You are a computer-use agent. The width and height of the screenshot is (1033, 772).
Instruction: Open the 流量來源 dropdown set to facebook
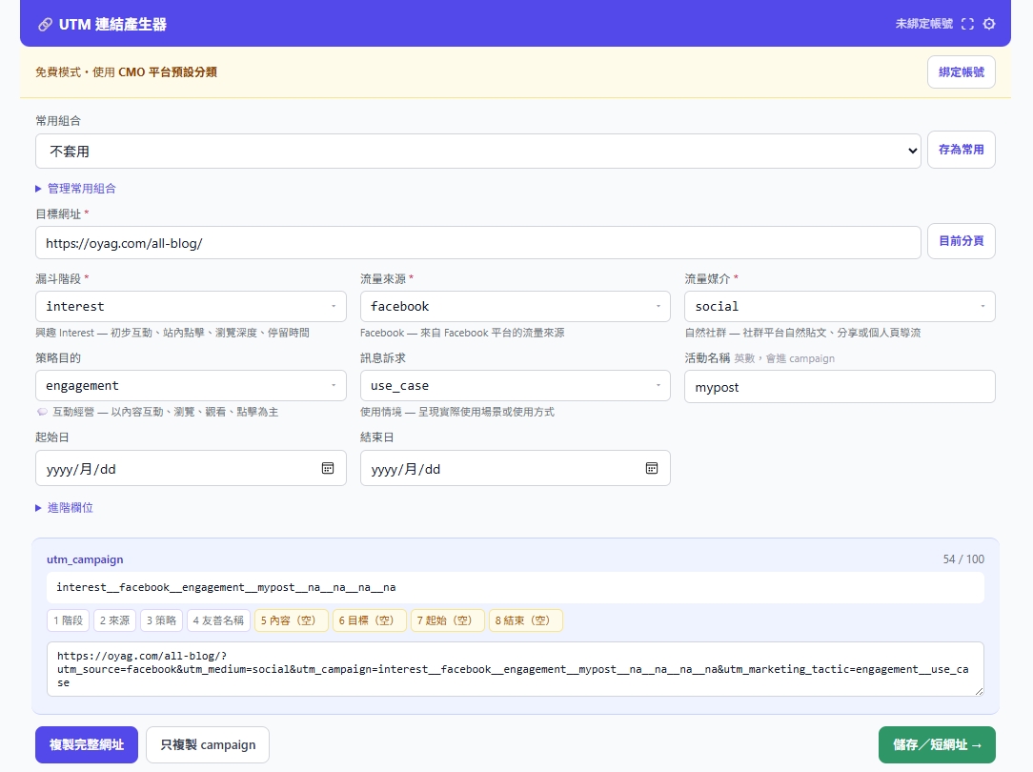[x=516, y=306]
